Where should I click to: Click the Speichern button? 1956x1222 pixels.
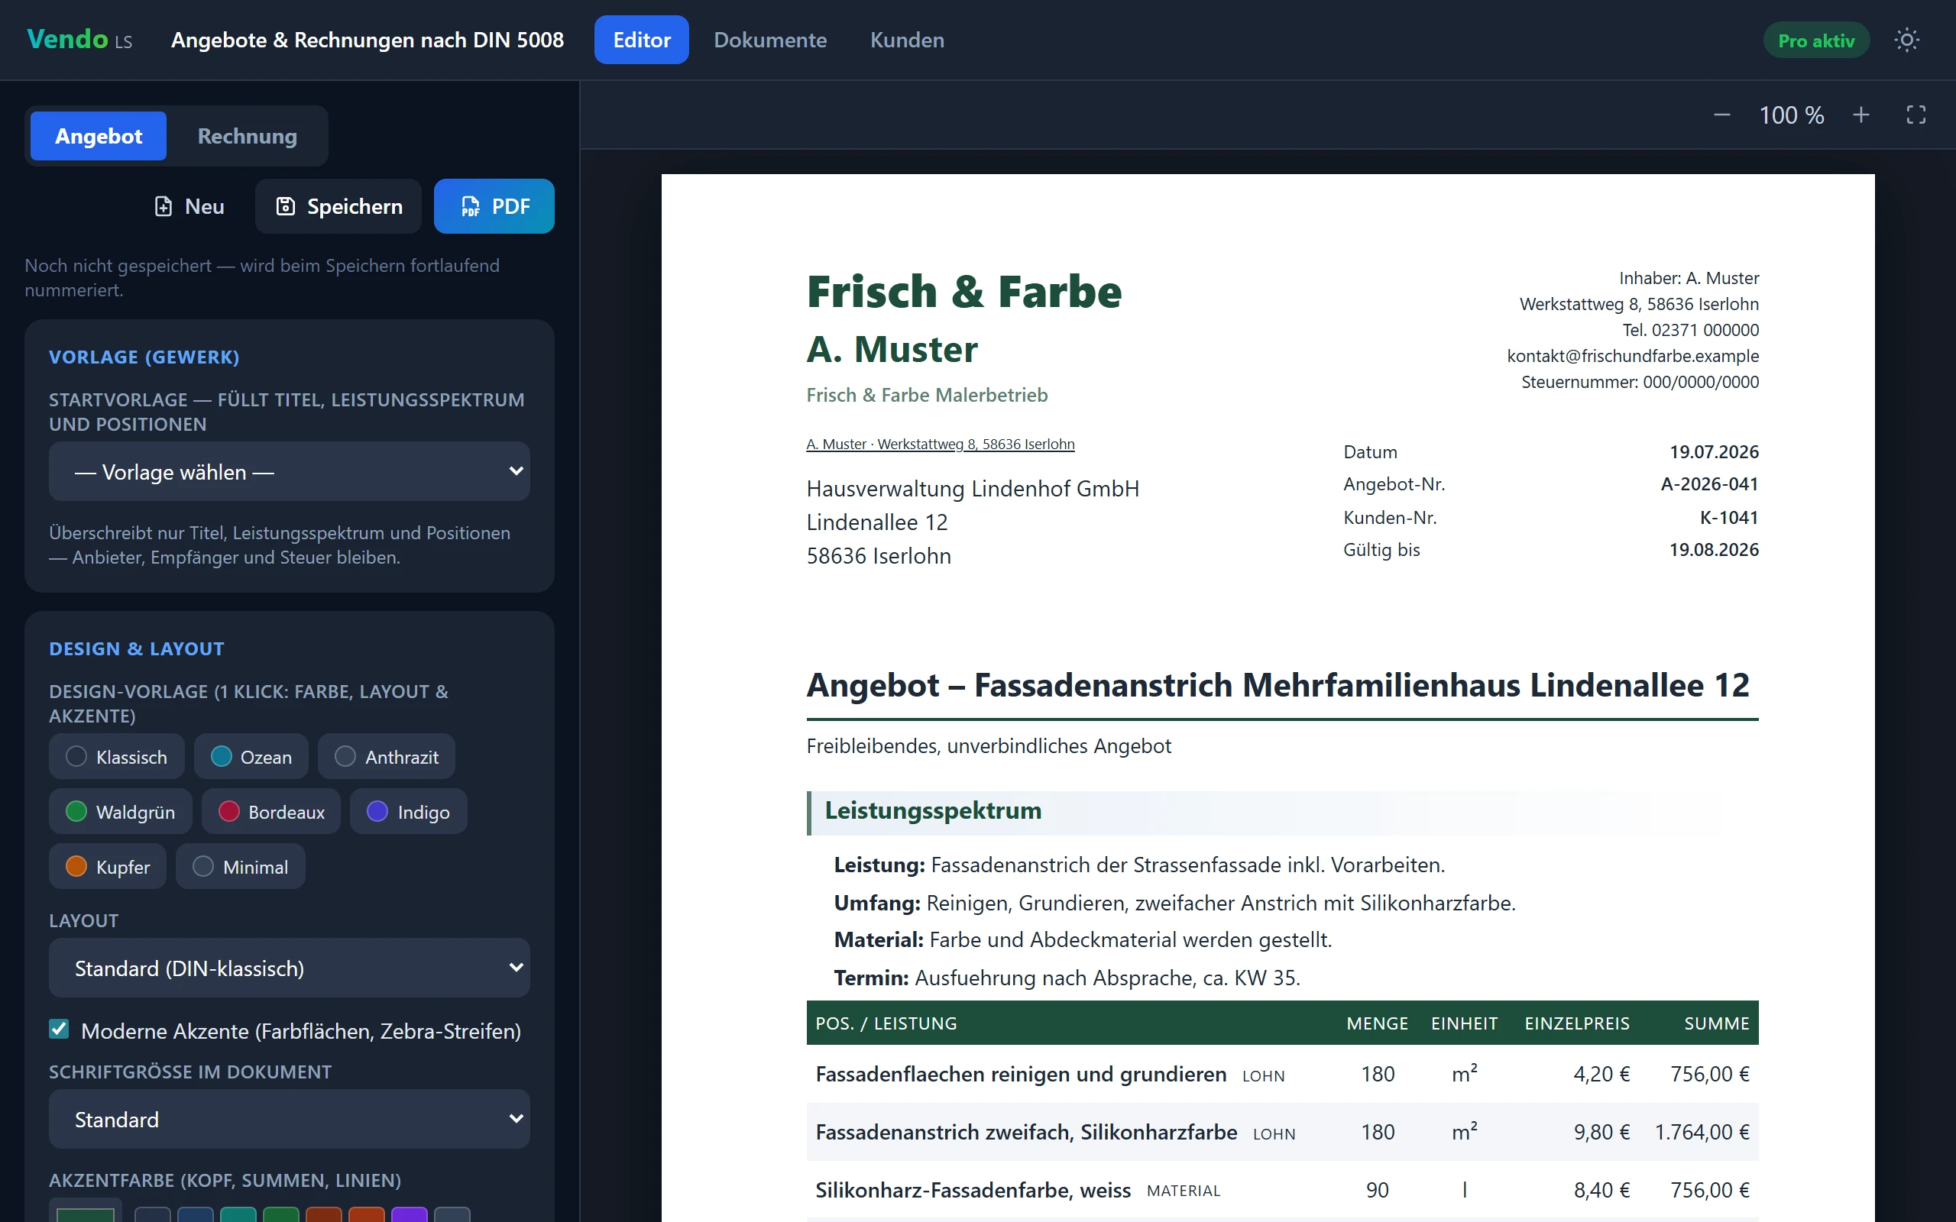point(338,206)
